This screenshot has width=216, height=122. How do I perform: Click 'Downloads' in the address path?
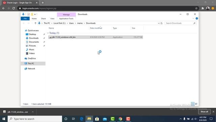tap(91, 23)
